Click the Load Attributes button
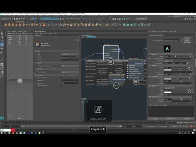 point(171,119)
